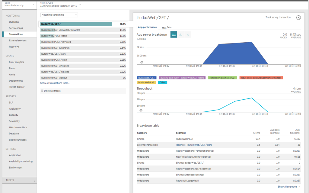The width and height of the screenshot is (309, 193).
Task: Open Thread profiler in the sidebar
Action: tap(17, 87)
